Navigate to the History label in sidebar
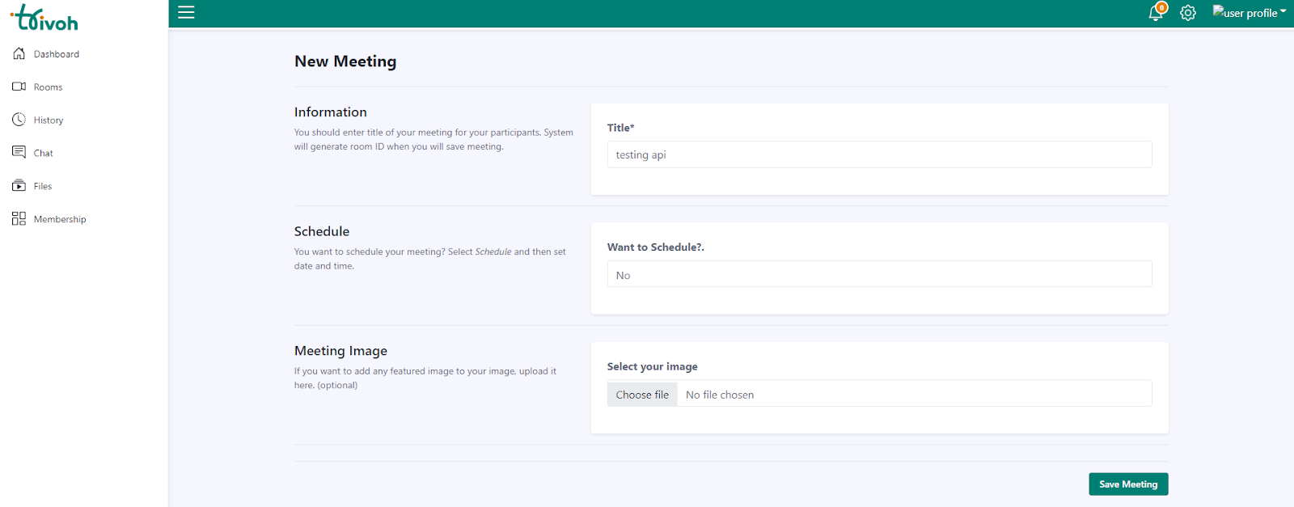Viewport: 1294px width, 507px height. (49, 120)
